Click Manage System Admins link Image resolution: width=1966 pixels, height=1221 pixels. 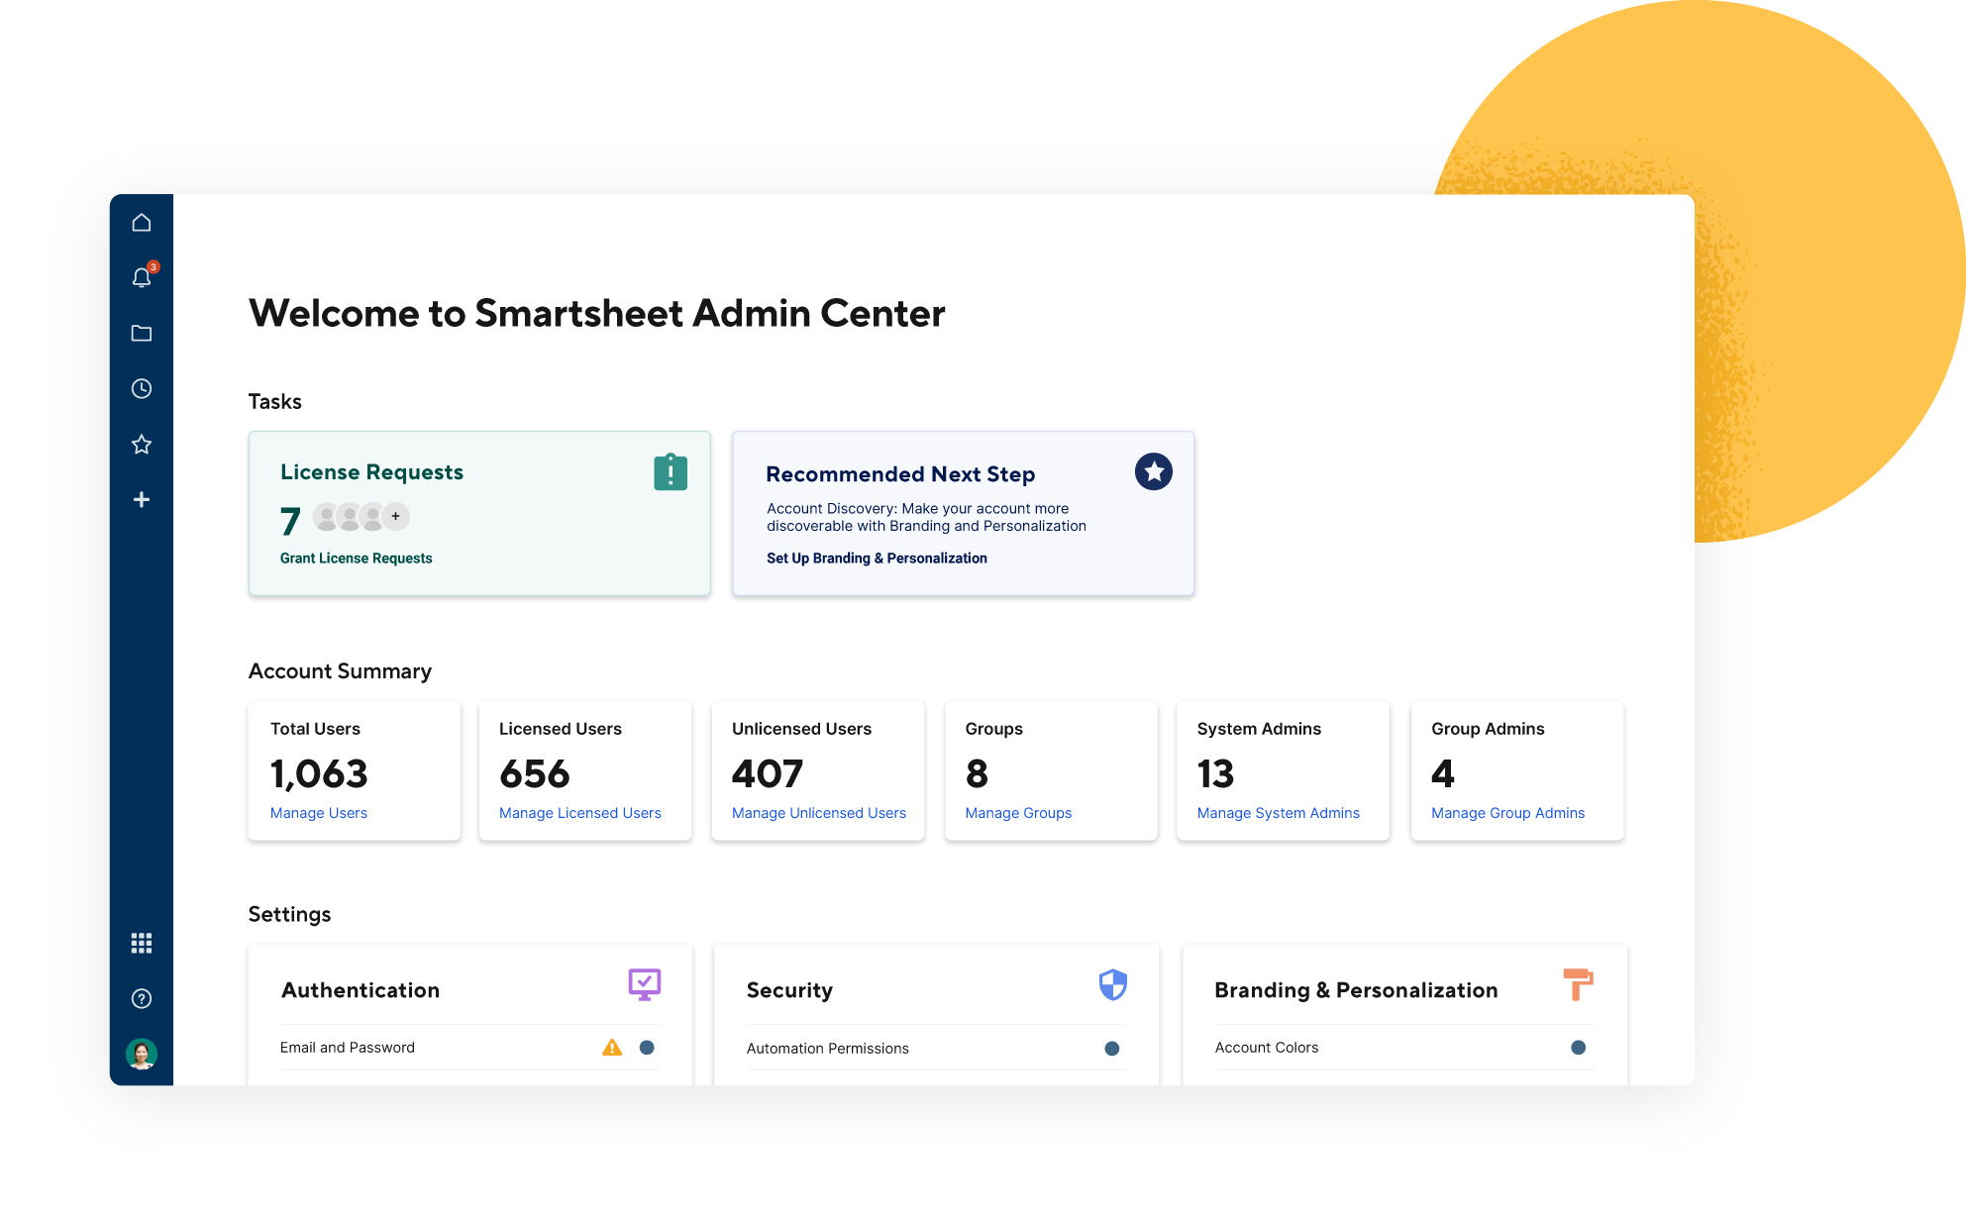(x=1278, y=813)
